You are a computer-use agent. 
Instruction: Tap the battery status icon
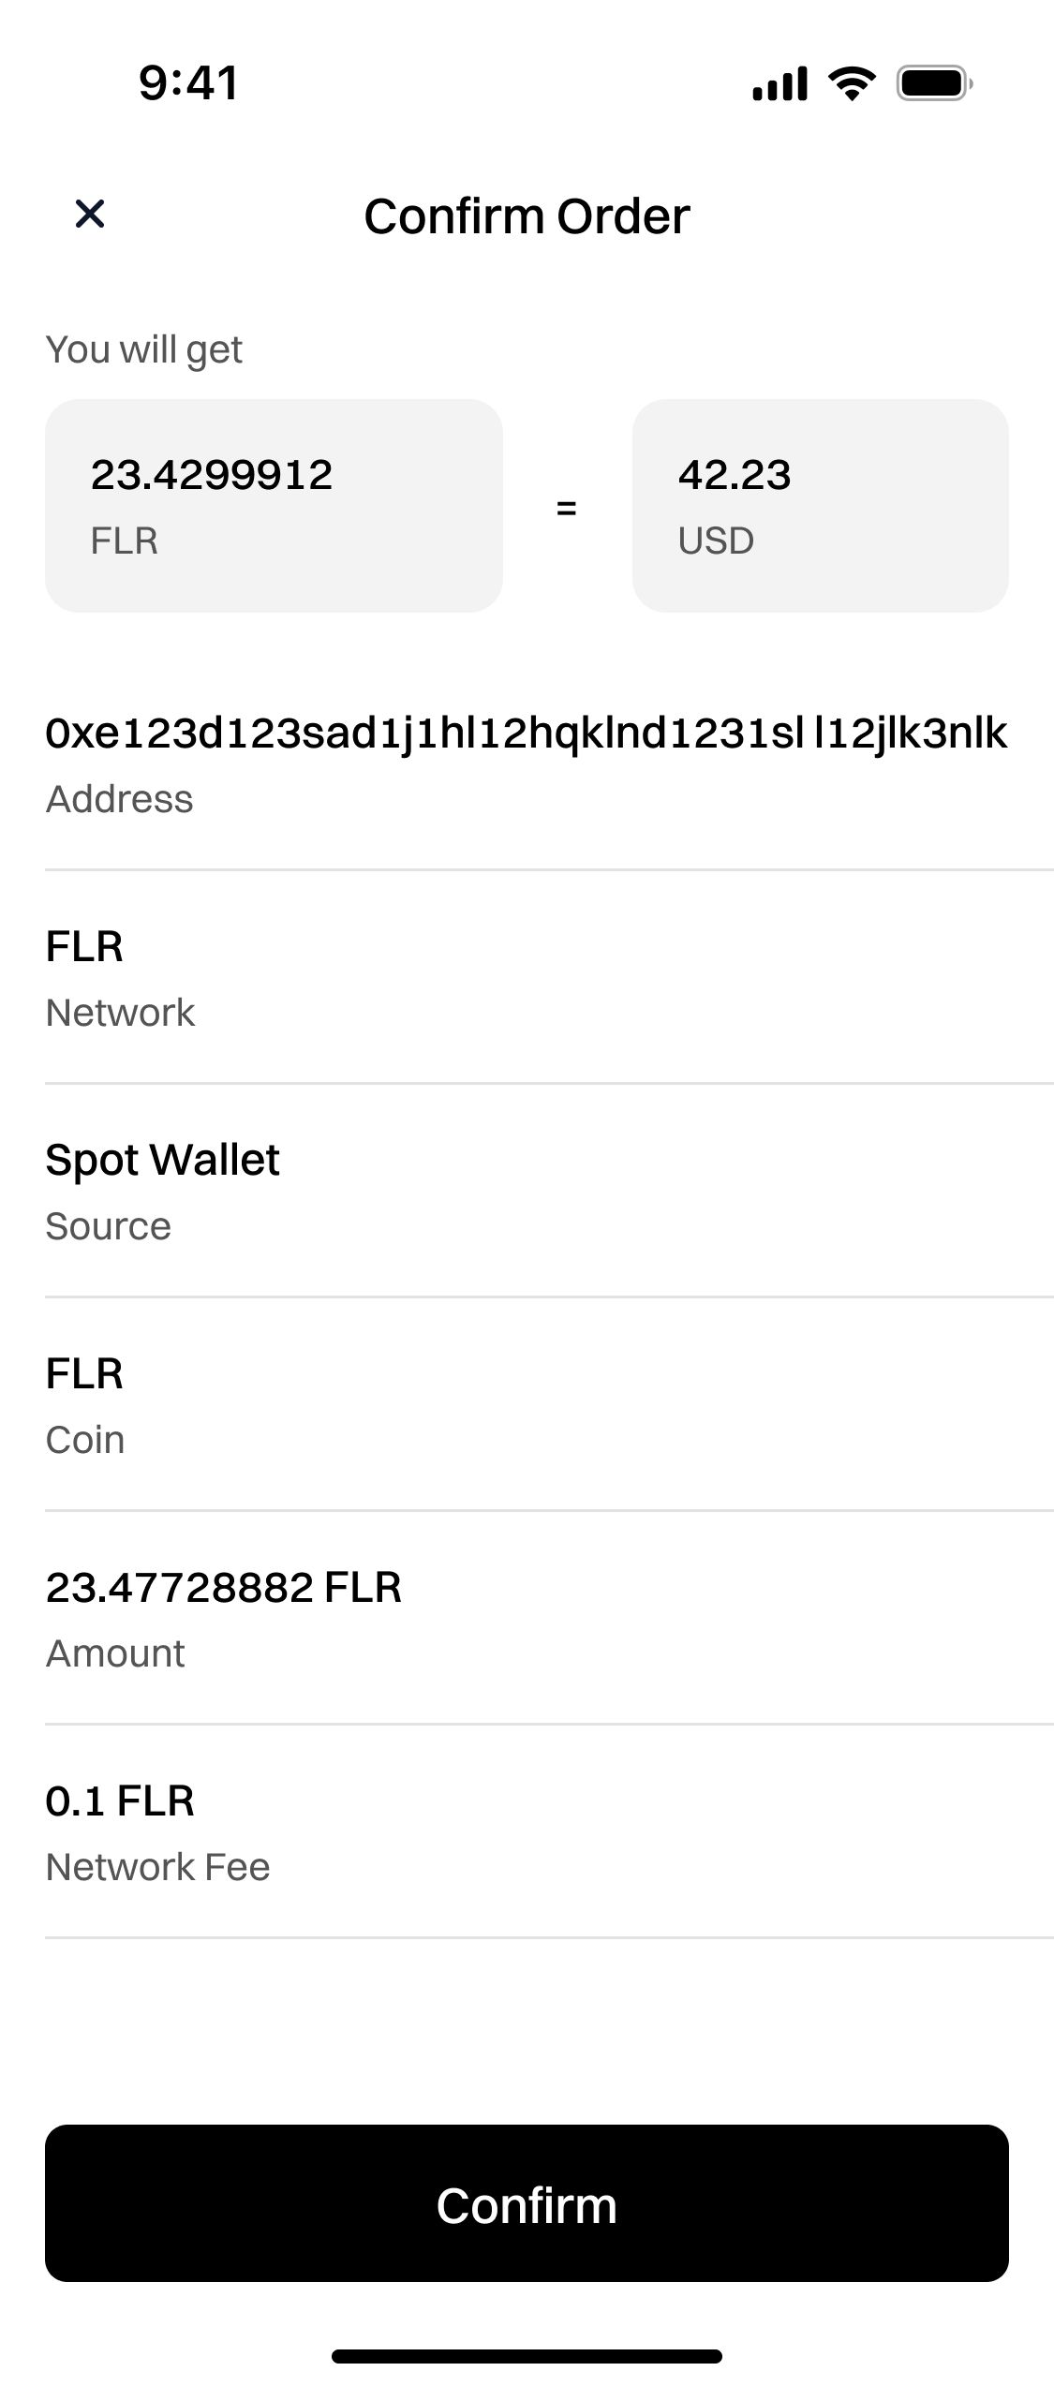934,83
